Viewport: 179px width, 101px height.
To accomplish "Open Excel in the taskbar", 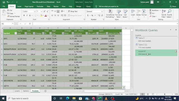I will 100,98.
